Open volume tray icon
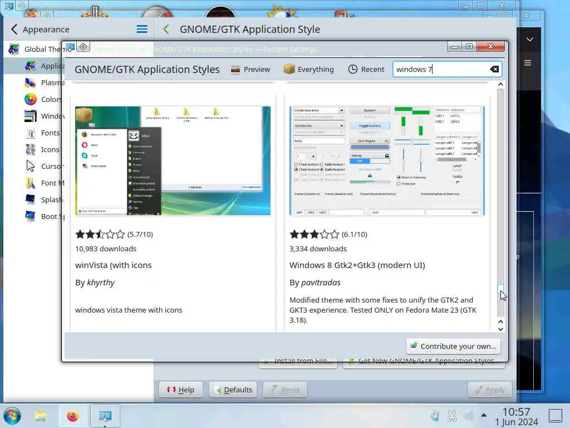Image resolution: width=570 pixels, height=428 pixels. 469,415
